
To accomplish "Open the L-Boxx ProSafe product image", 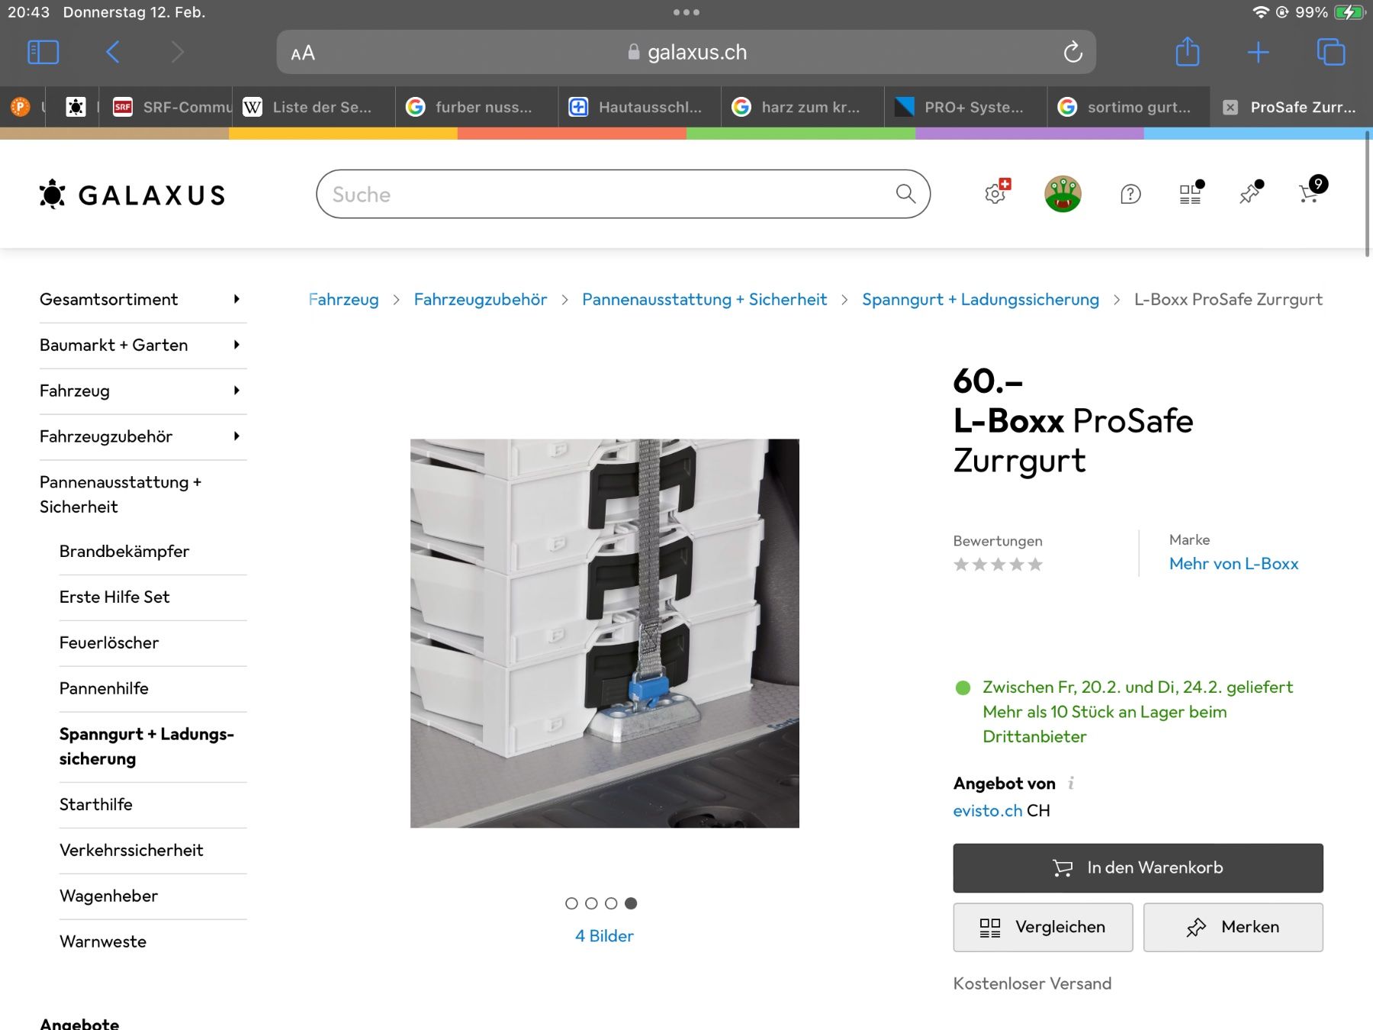I will (605, 633).
